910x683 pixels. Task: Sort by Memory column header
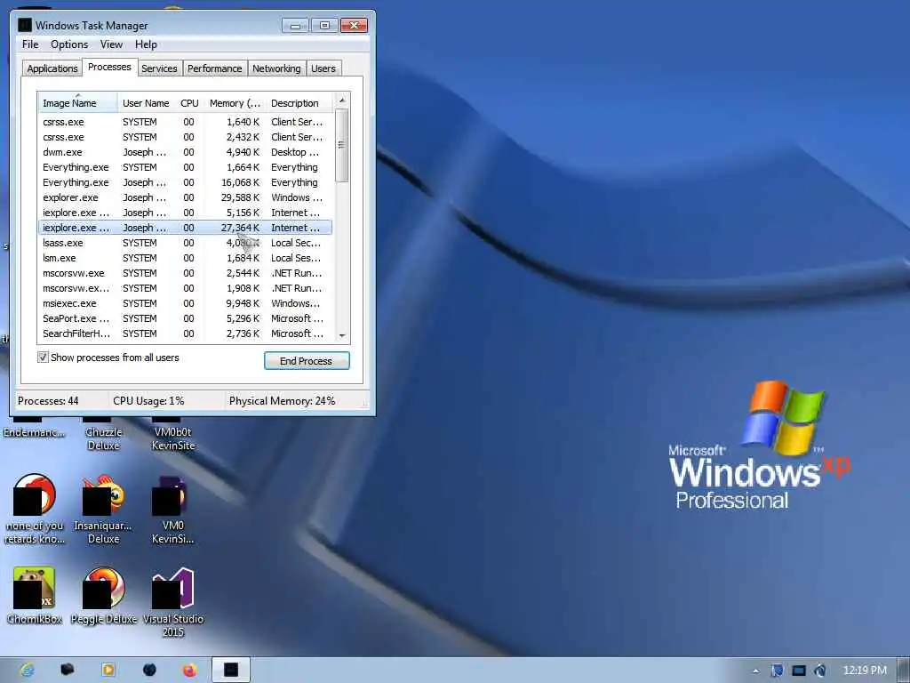coord(235,103)
